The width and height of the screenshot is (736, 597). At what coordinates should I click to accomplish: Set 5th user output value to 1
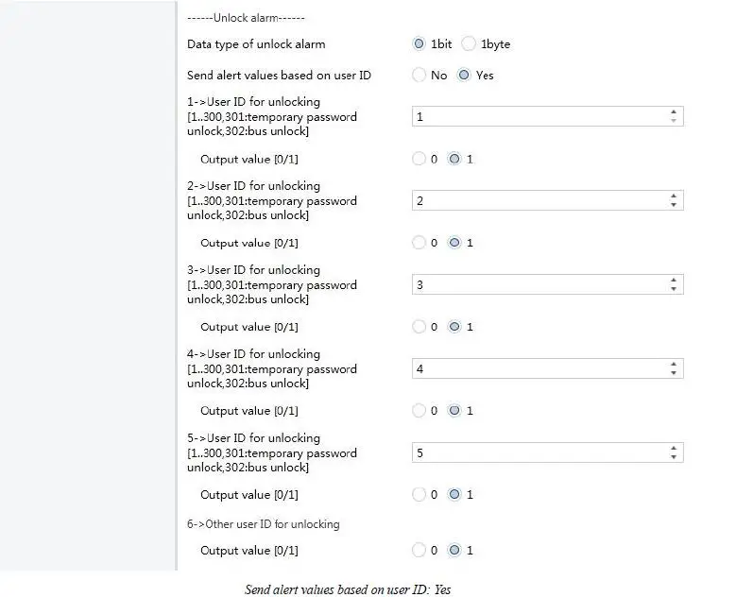click(454, 495)
